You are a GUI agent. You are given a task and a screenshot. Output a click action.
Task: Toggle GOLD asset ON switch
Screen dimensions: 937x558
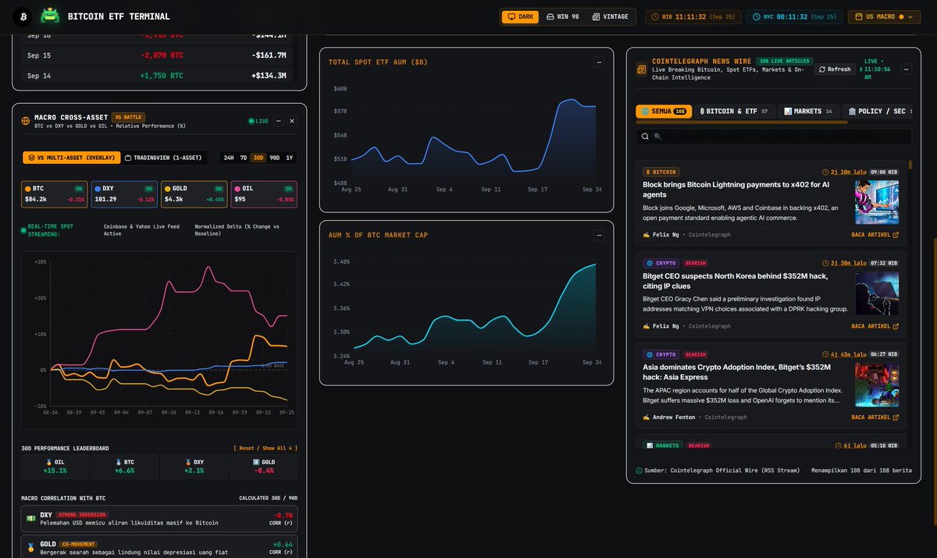click(x=217, y=188)
